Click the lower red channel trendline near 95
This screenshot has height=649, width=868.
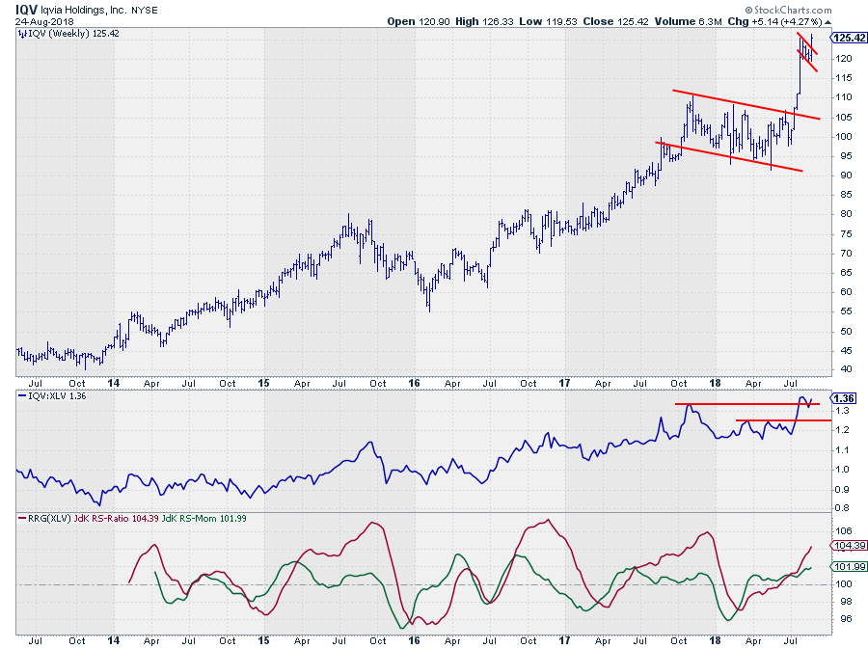(x=729, y=156)
